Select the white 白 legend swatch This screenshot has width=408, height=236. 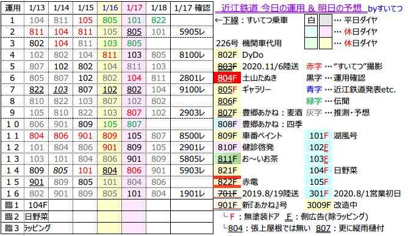[311, 20]
